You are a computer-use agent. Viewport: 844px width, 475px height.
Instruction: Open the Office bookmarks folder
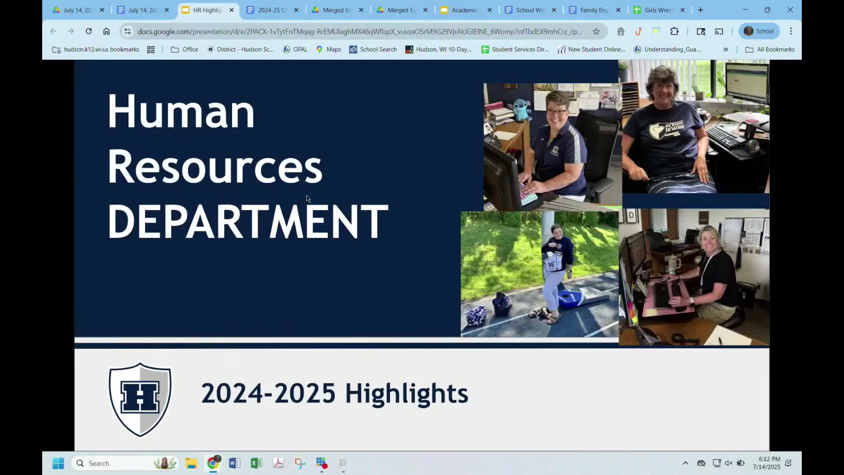(185, 50)
